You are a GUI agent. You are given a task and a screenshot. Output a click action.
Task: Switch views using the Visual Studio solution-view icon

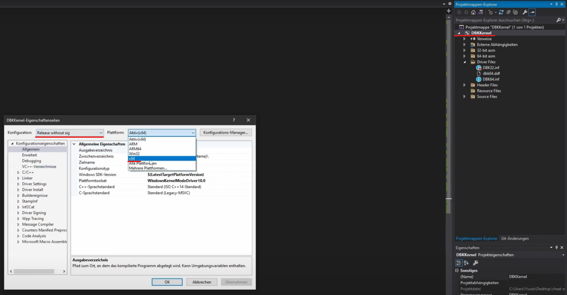click(x=480, y=12)
